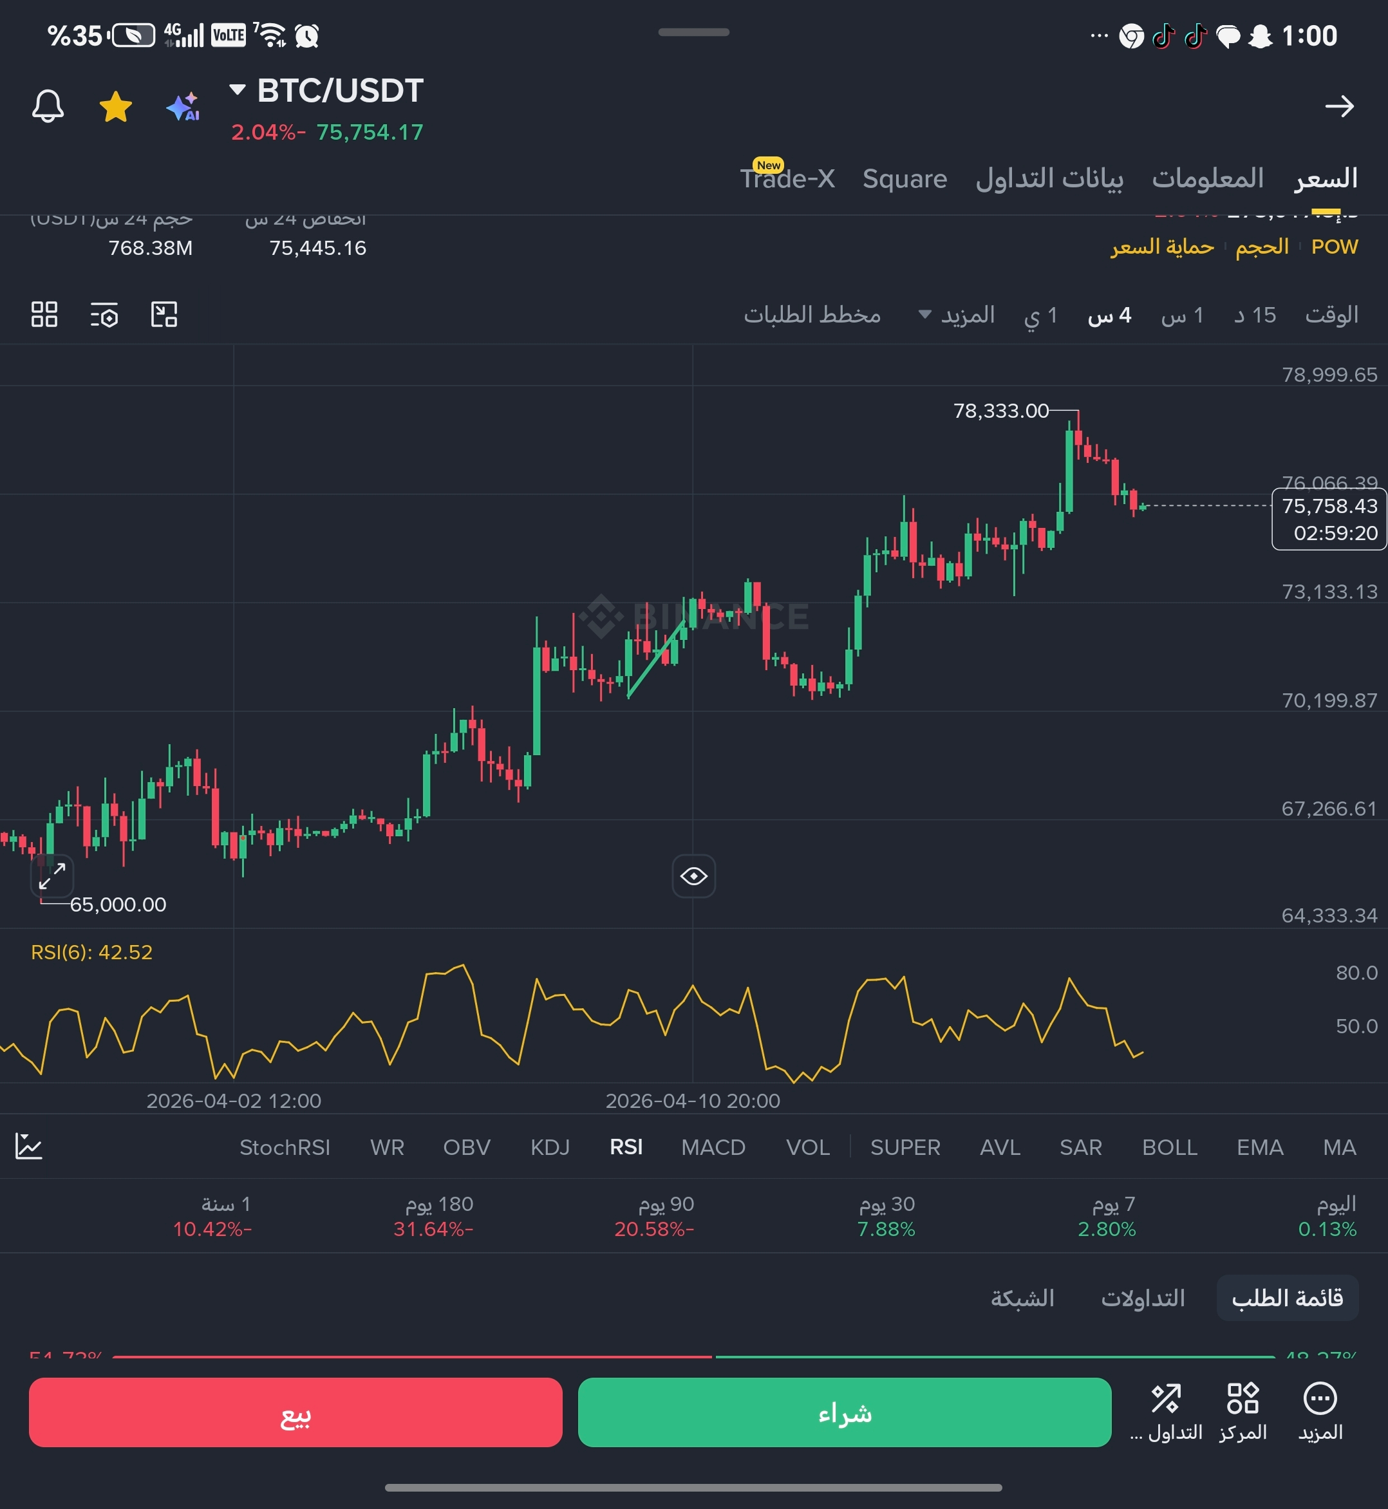Select the 4 س timeframe
The height and width of the screenshot is (1509, 1388).
pyautogui.click(x=1109, y=315)
